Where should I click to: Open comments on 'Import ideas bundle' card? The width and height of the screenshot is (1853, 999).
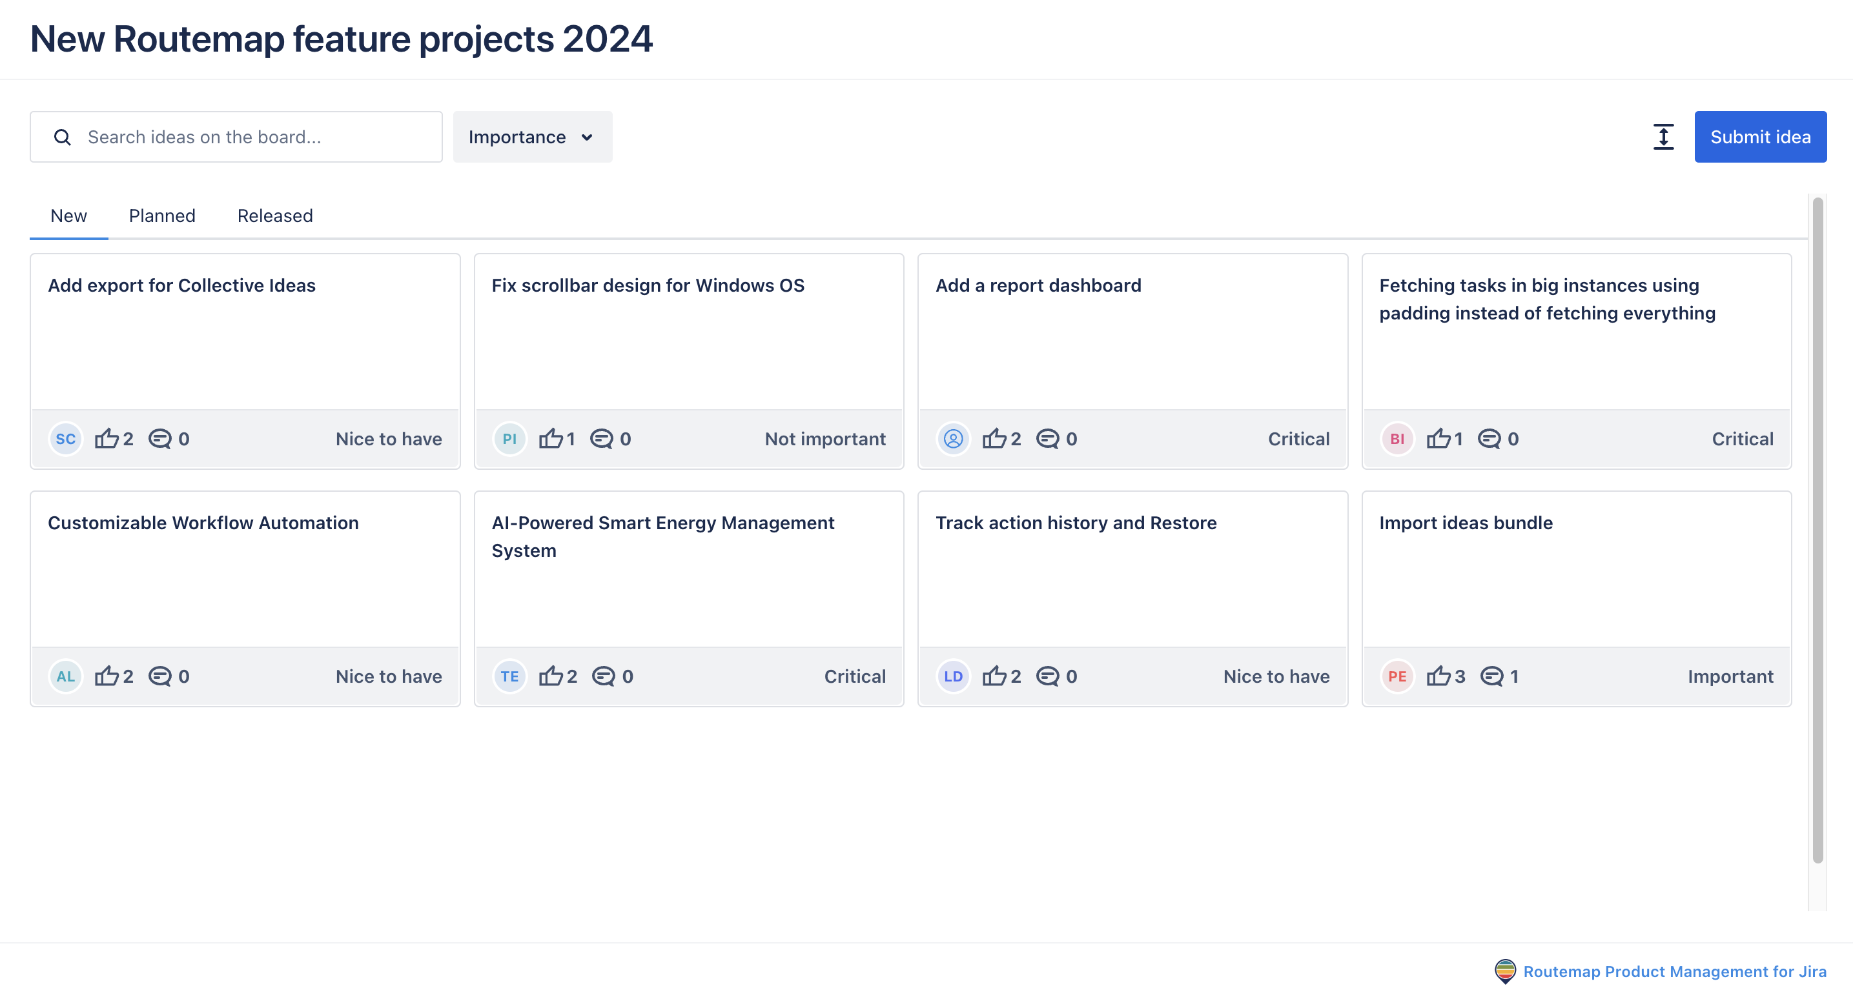1491,675
